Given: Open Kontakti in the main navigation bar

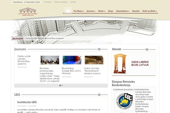Looking at the screenshot, I should (136, 11).
